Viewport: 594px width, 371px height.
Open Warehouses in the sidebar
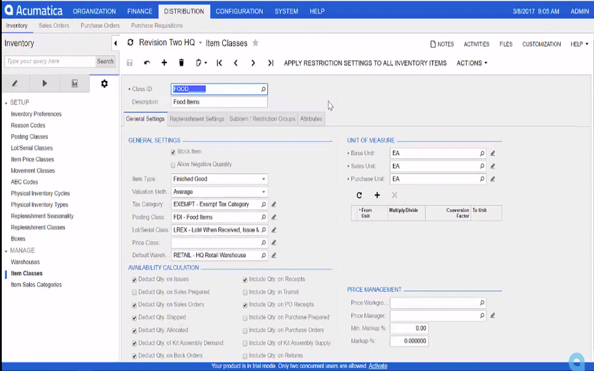[25, 262]
